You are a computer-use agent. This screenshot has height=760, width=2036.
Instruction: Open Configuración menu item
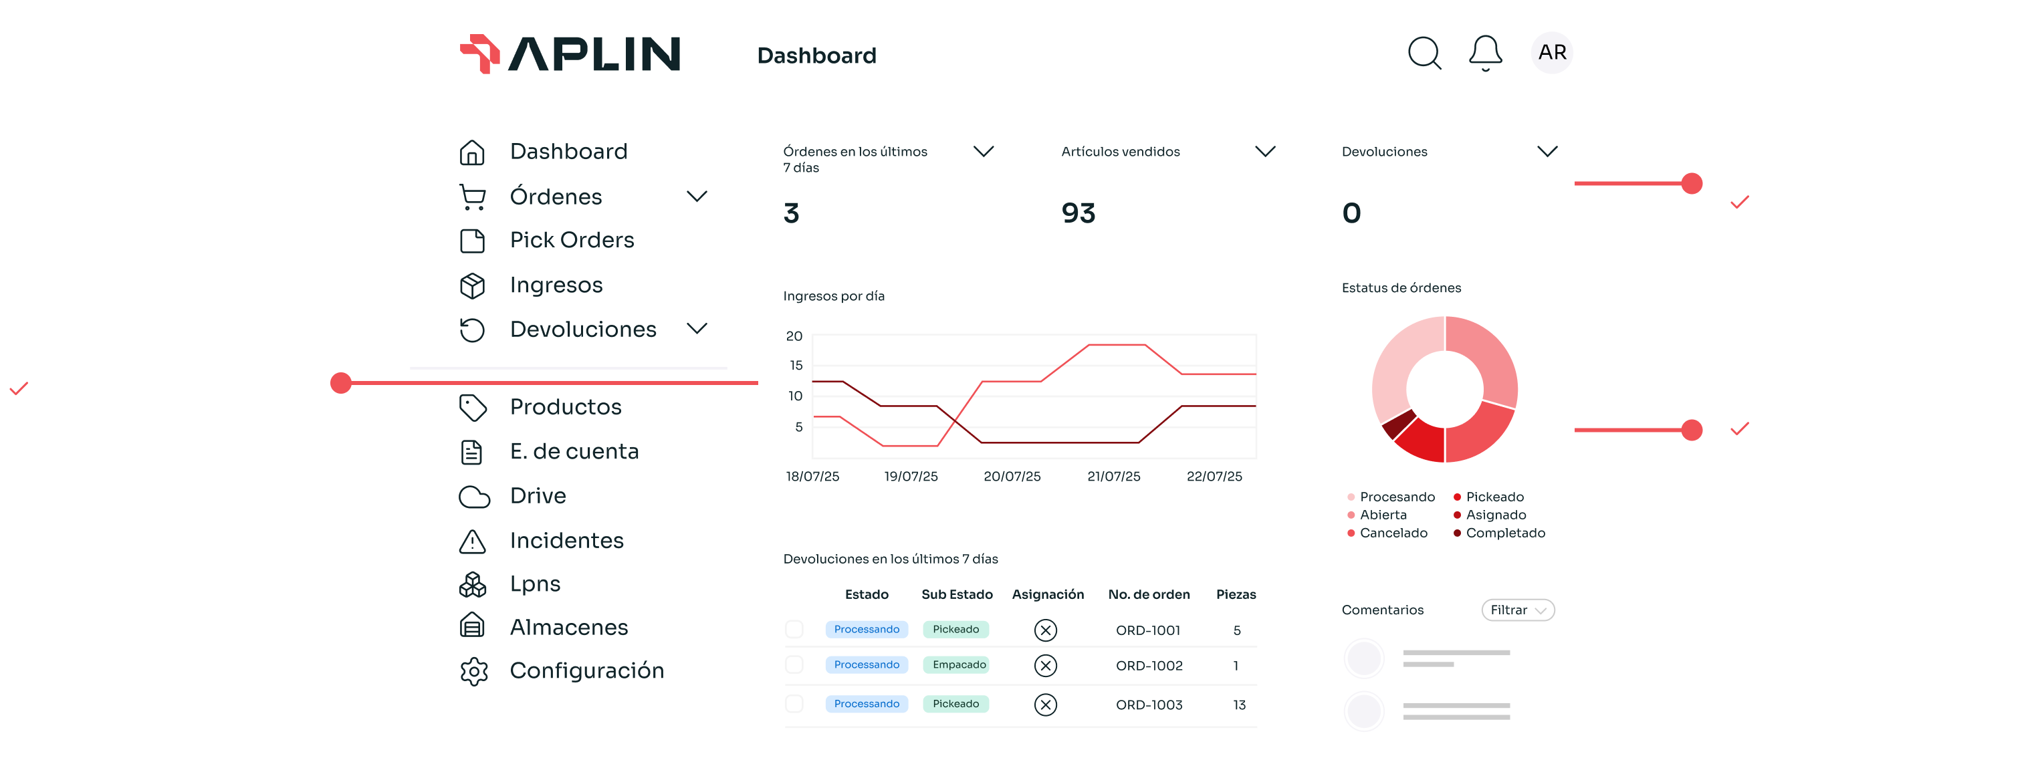point(586,670)
